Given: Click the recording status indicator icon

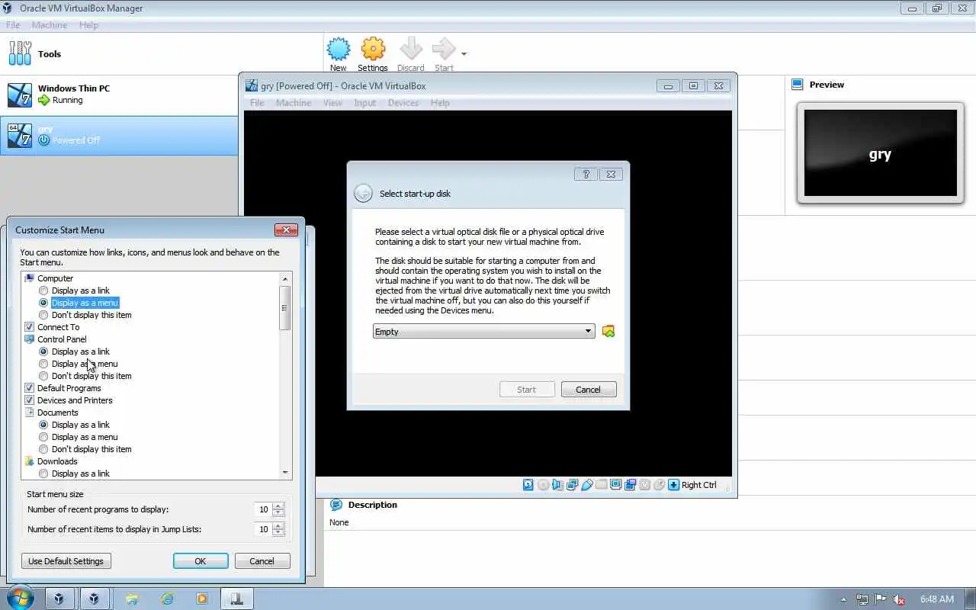Looking at the screenshot, I should tap(630, 484).
